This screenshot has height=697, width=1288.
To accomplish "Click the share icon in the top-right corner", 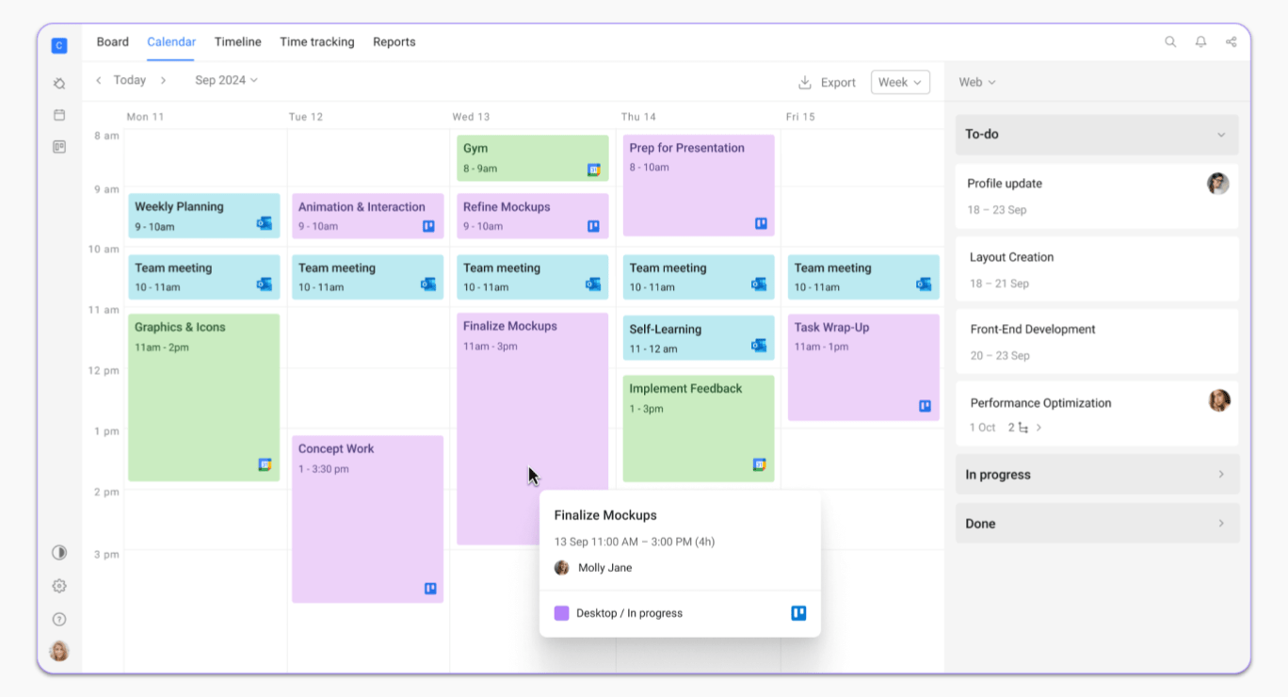I will click(1231, 41).
